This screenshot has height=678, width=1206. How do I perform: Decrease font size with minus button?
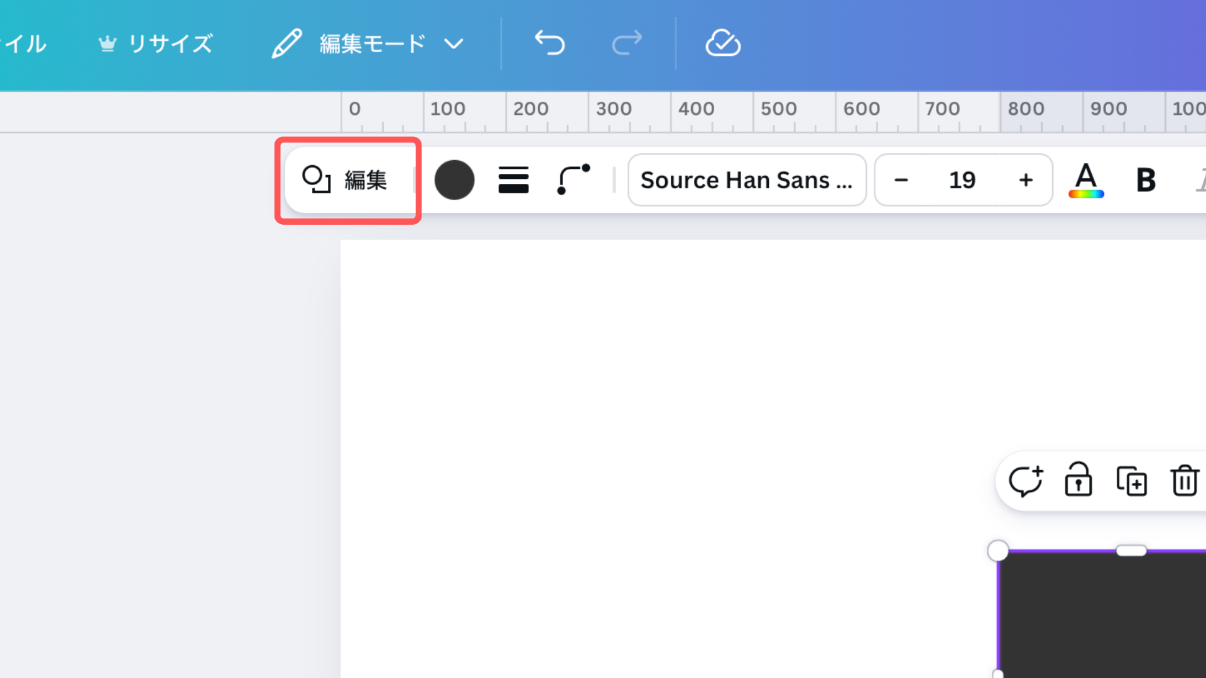coord(901,180)
